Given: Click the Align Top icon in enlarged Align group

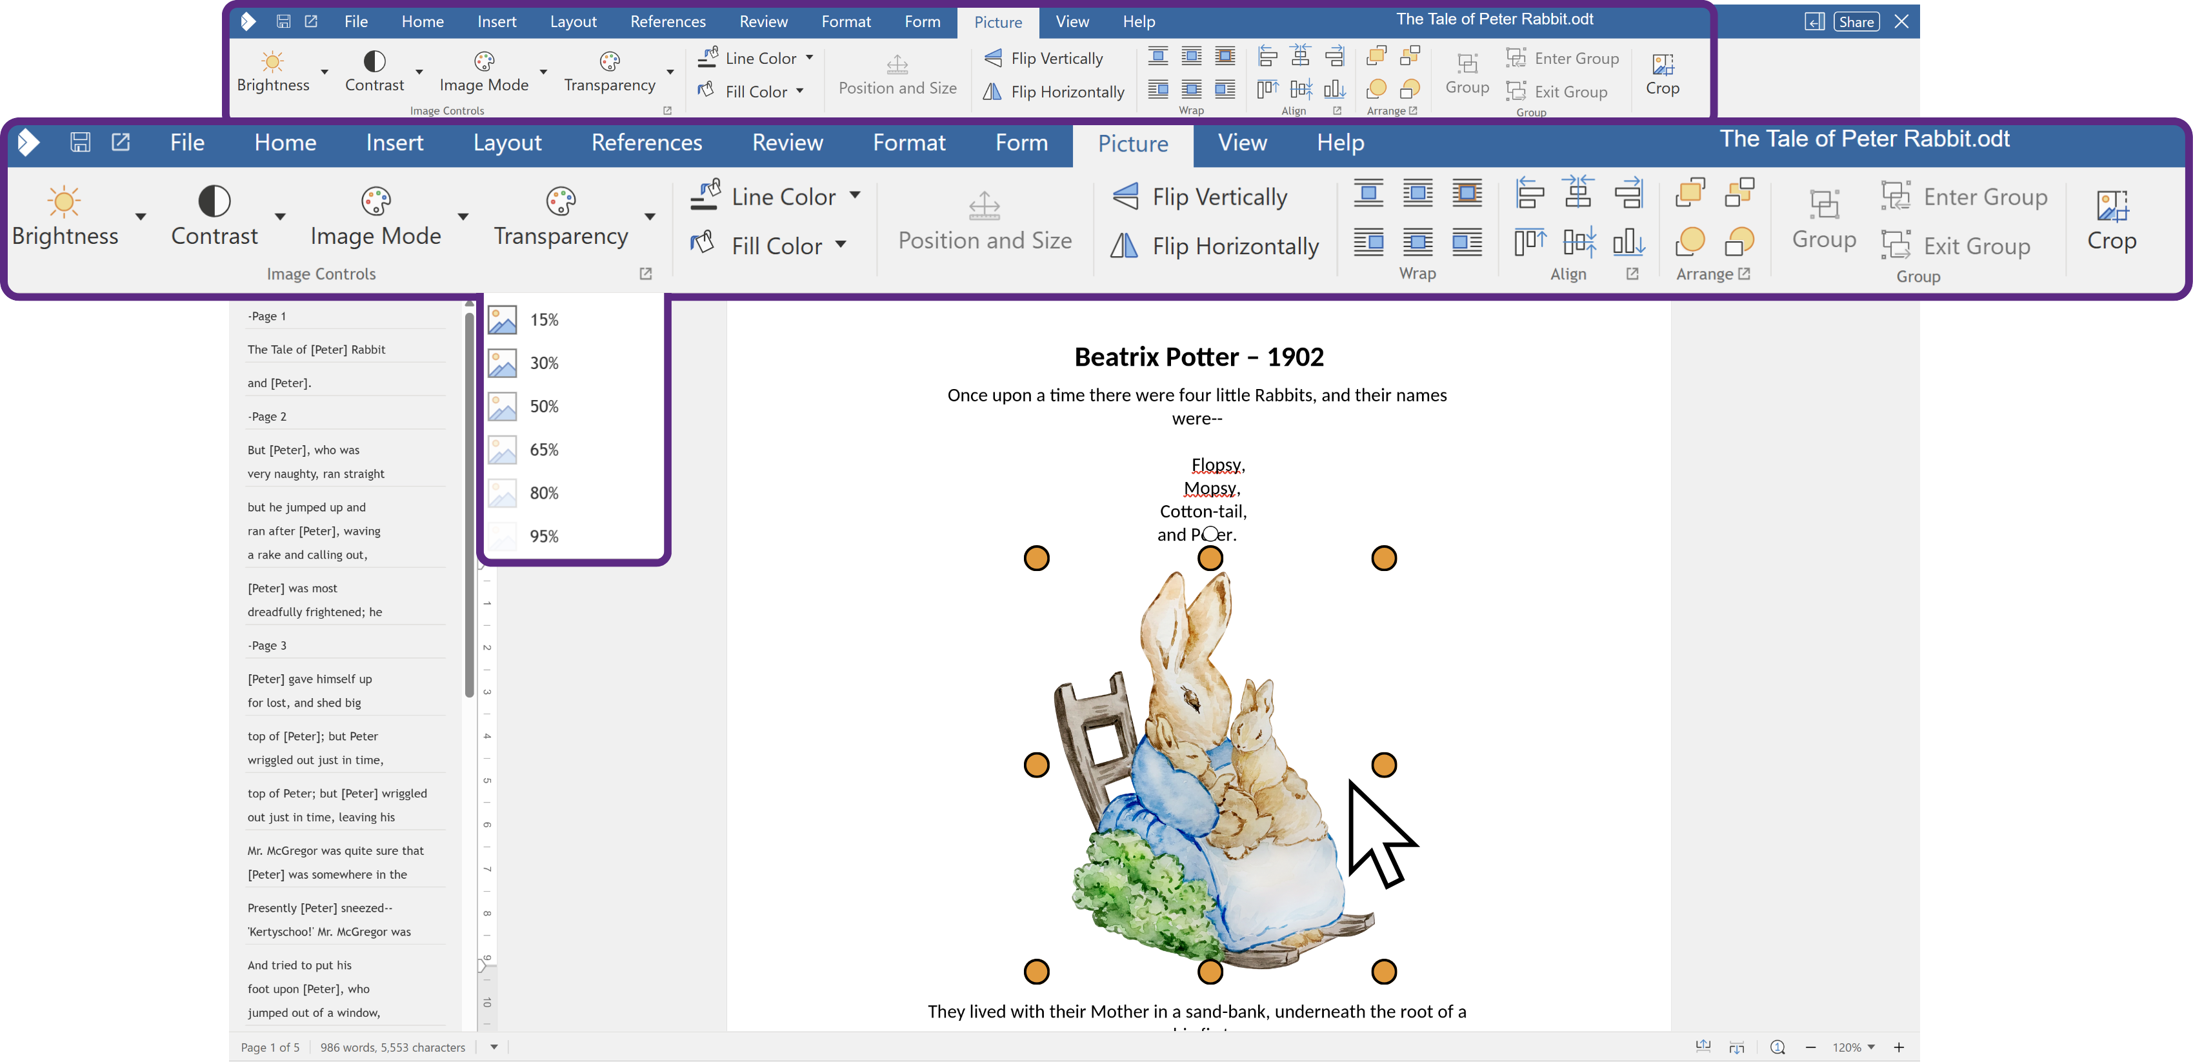Looking at the screenshot, I should pos(1530,242).
